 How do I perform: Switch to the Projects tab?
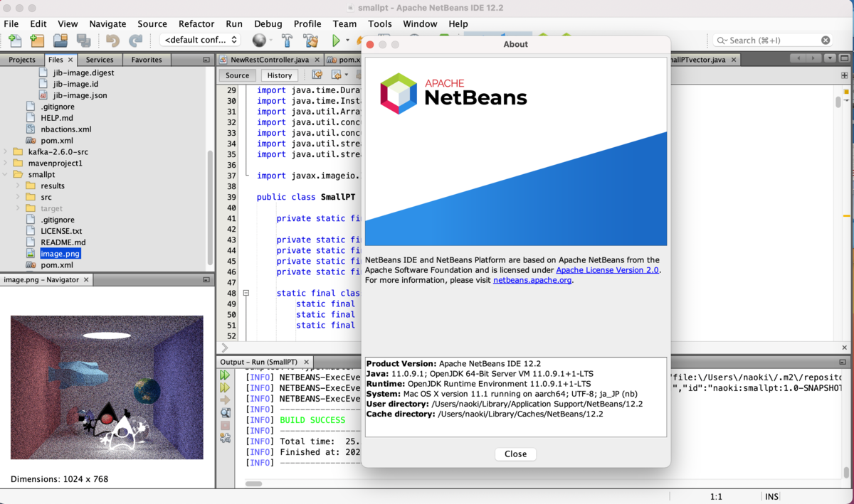[x=22, y=60]
